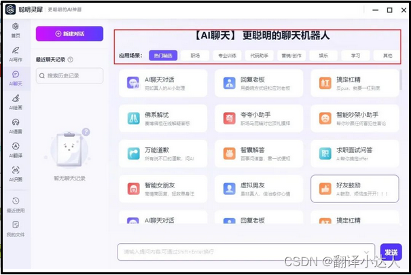Viewport: 411px width, 275px height.
Task: Open the AI语音 sidebar tool
Action: tap(16, 126)
